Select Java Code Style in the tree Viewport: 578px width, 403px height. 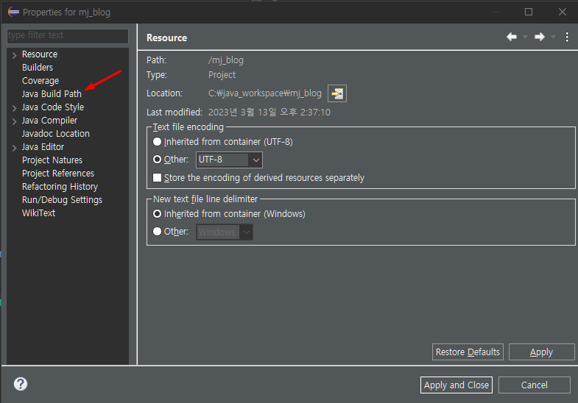point(53,107)
